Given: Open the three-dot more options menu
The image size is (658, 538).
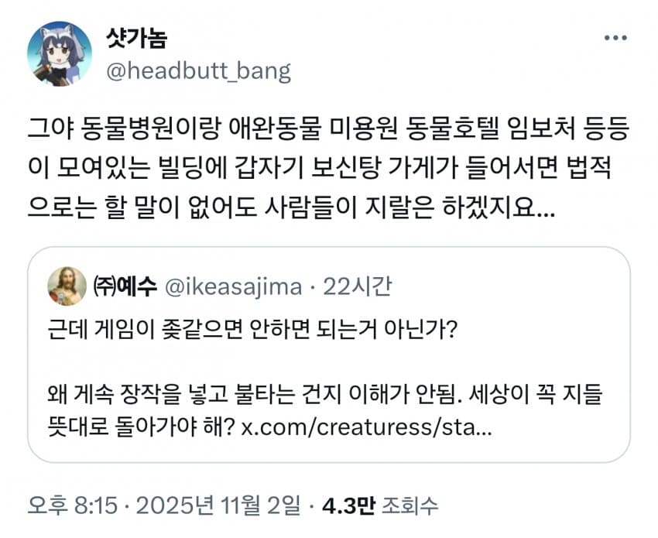Looking at the screenshot, I should coord(615,39).
